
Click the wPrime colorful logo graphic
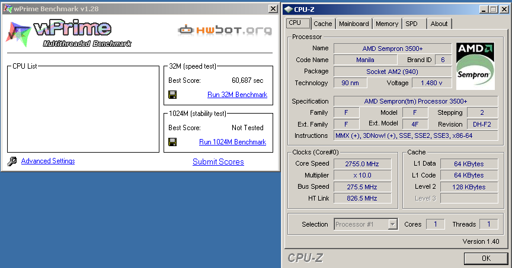[18, 34]
